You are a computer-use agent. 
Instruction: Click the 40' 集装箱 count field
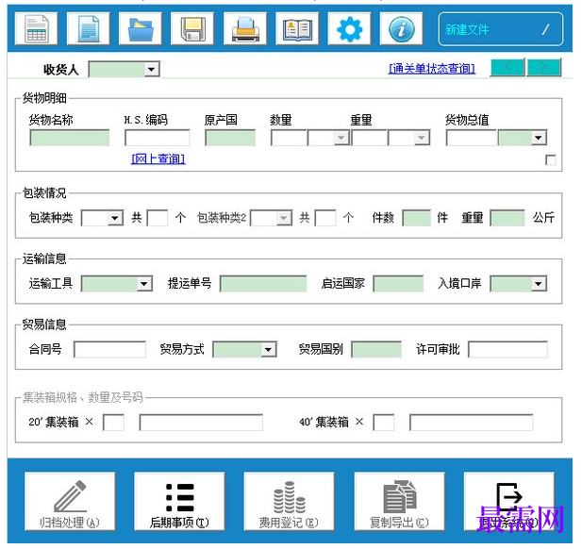tap(384, 423)
